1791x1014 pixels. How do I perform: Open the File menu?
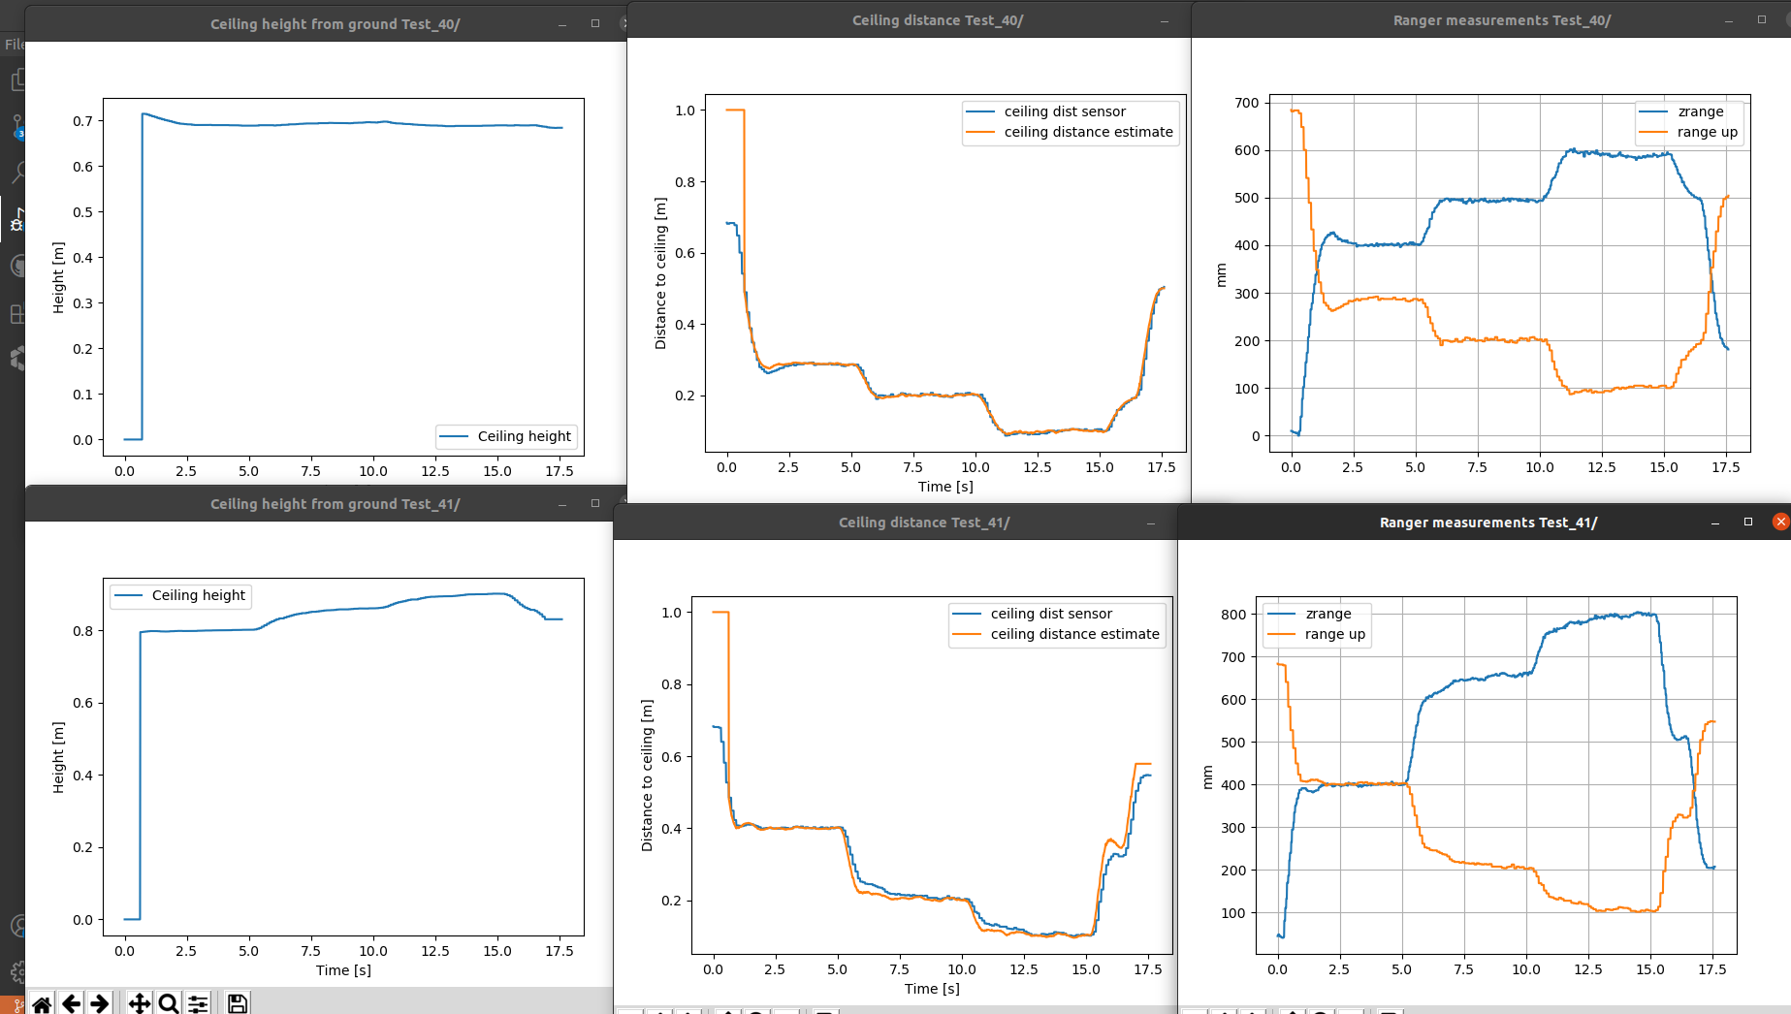click(14, 44)
